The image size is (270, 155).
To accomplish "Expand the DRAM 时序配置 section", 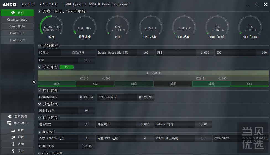I will 39,153.
